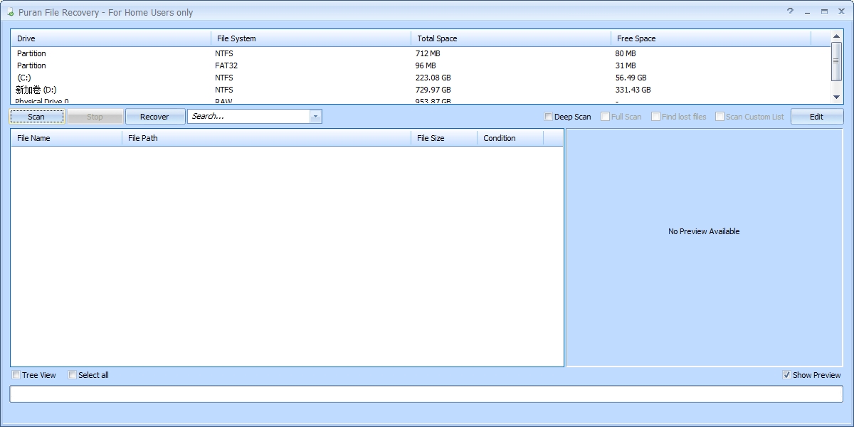Click the drive list scroll up arrow
This screenshot has width=854, height=427.
pyautogui.click(x=837, y=36)
